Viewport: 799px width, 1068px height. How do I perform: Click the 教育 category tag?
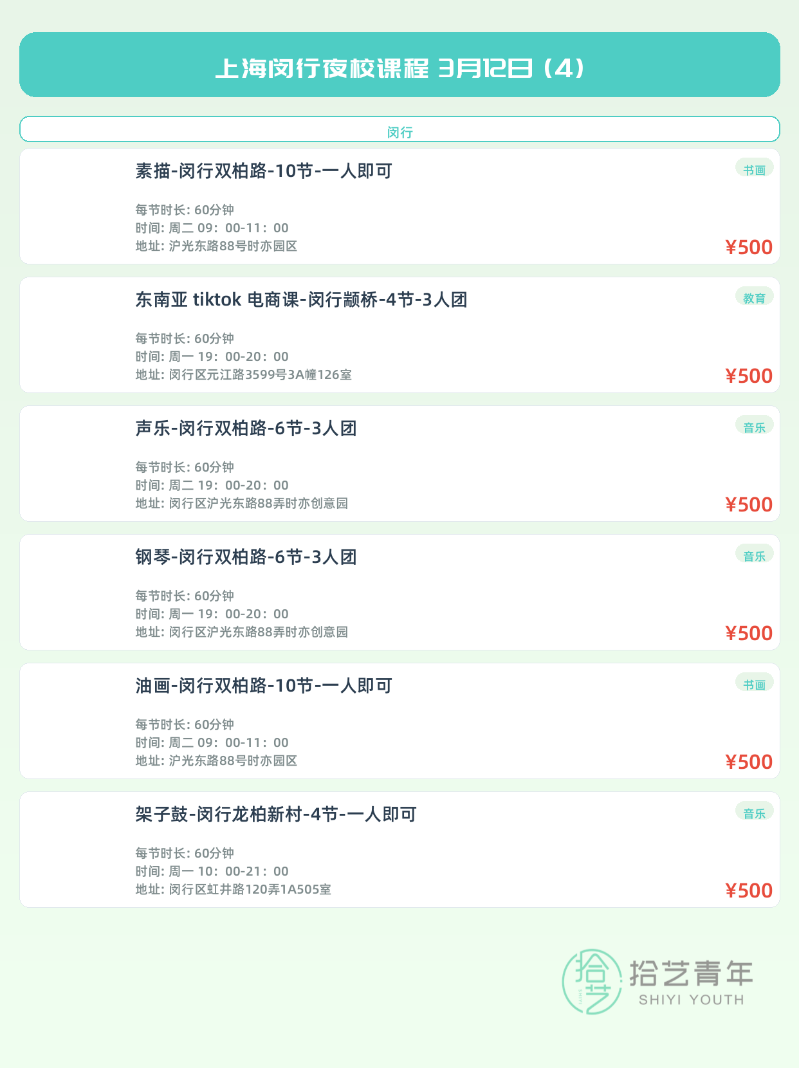754,297
